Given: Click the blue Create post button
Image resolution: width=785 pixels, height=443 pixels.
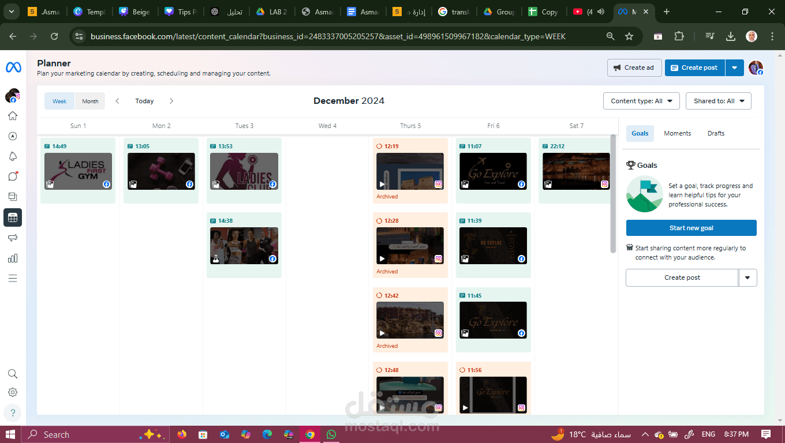Looking at the screenshot, I should tap(695, 67).
